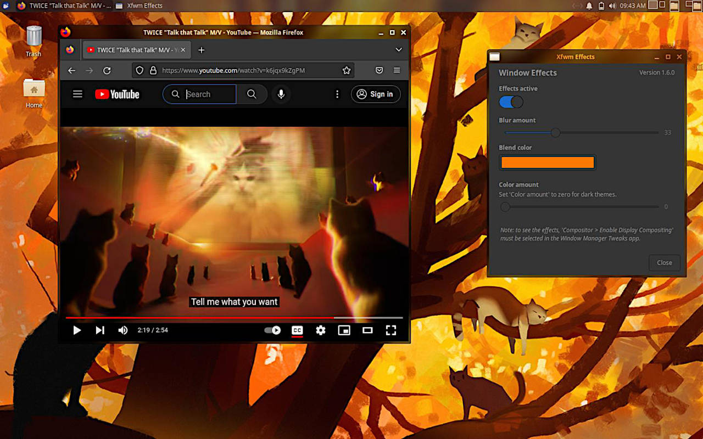
Task: Click the YouTube Search field
Action: pos(199,94)
